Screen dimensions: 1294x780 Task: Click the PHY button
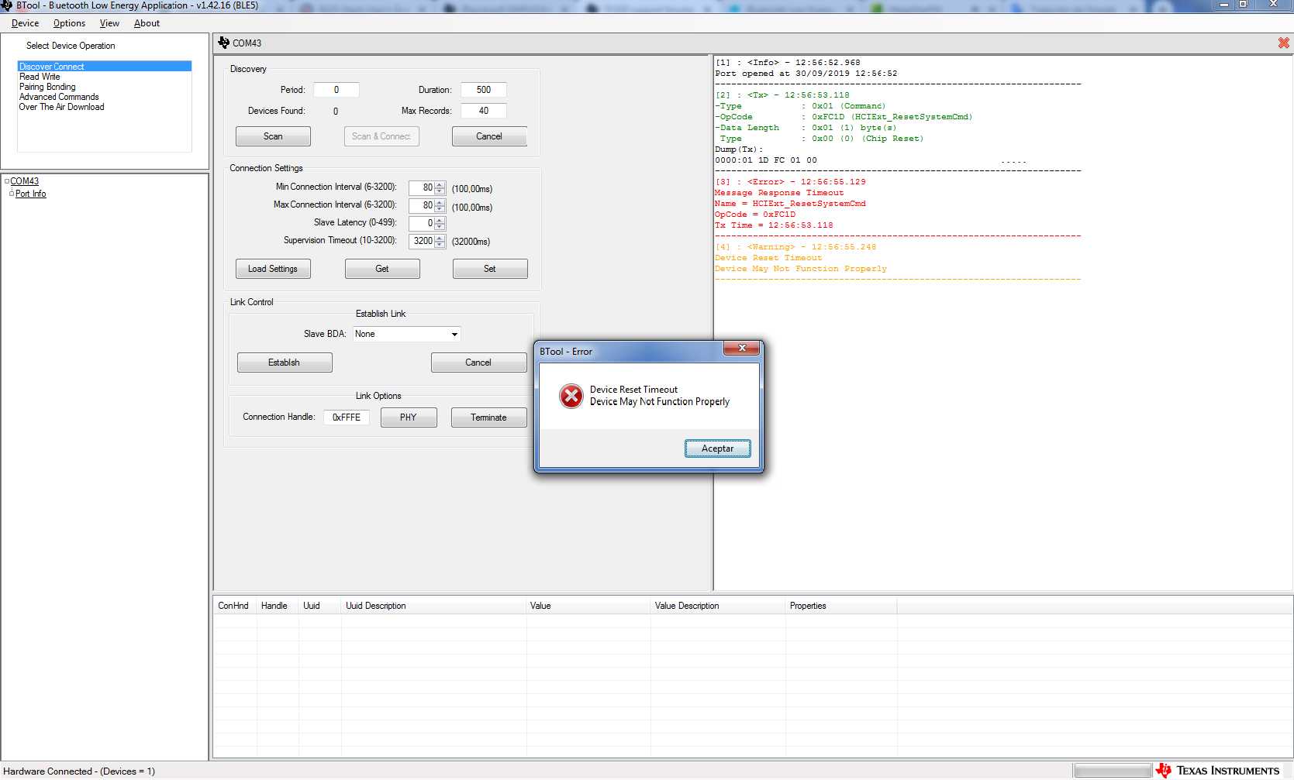coord(409,417)
